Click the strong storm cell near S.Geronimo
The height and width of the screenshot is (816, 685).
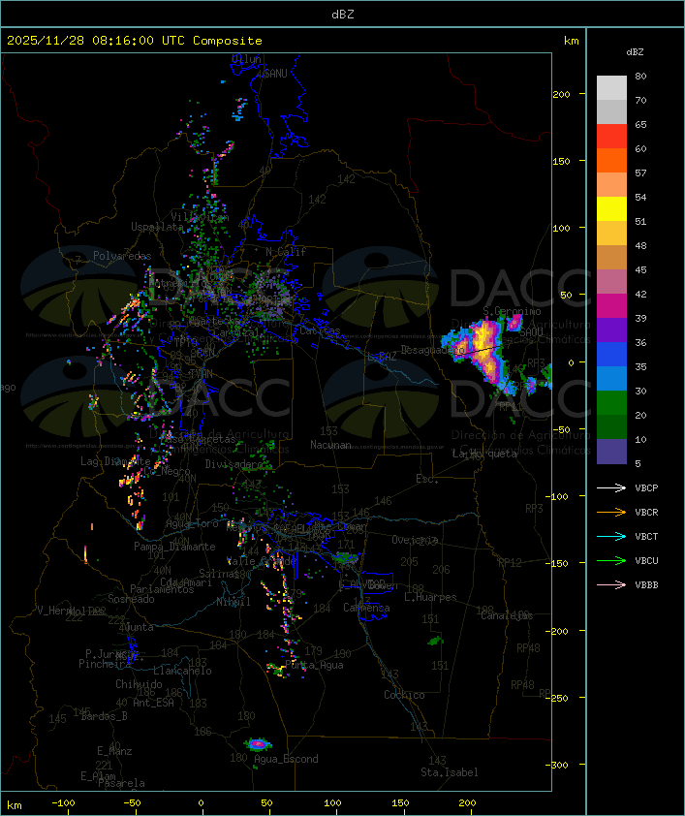[x=483, y=349]
